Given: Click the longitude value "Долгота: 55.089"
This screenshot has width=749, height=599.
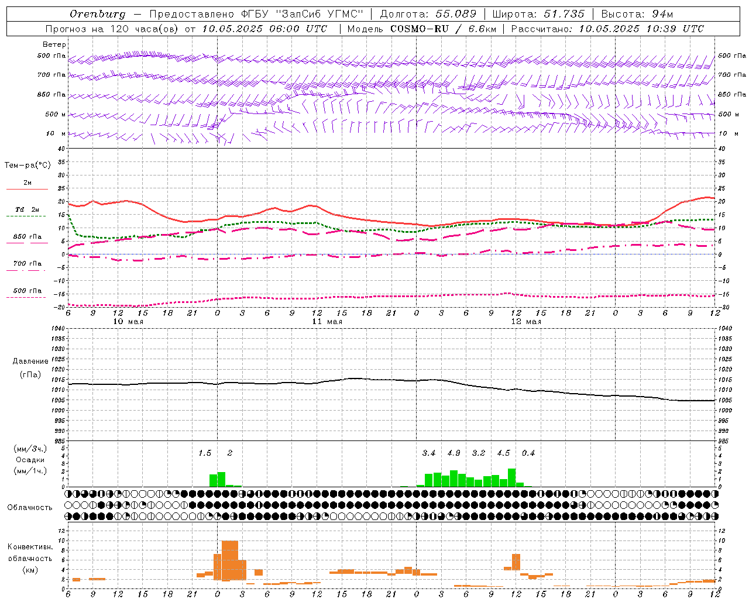Looking at the screenshot, I should [x=428, y=14].
